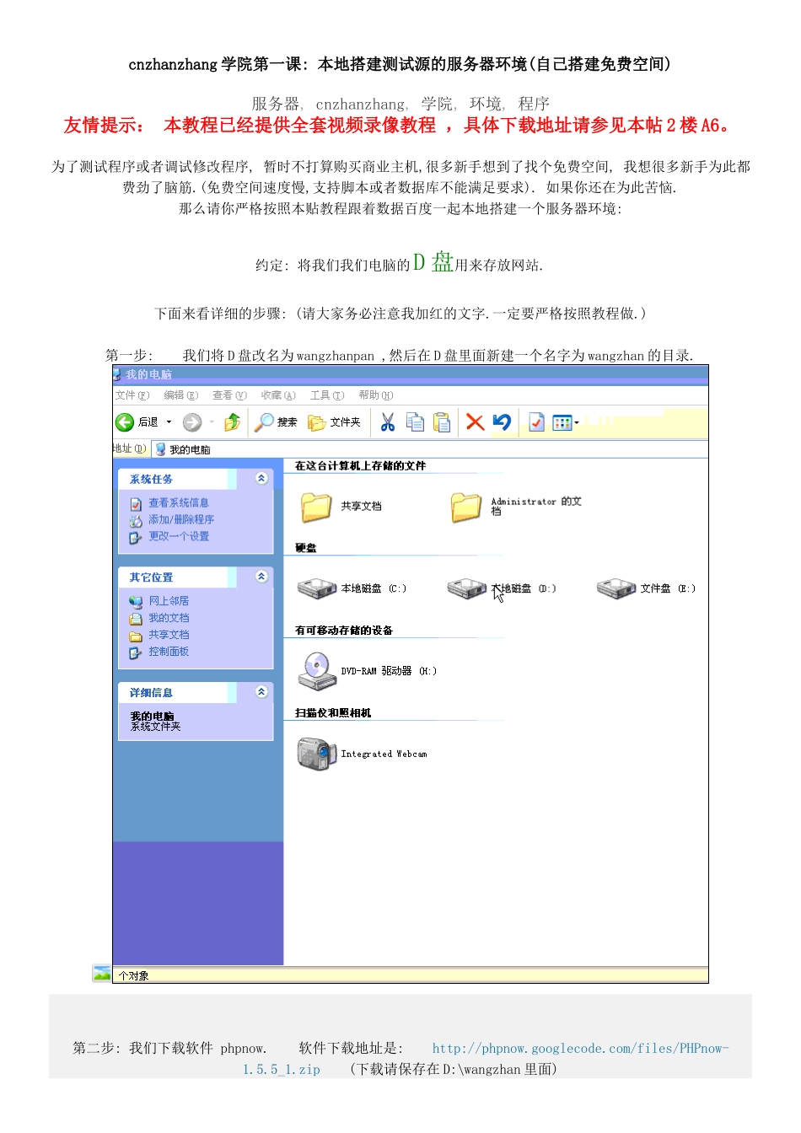
Task: Click the grayed Forward arrow button
Action: point(192,422)
